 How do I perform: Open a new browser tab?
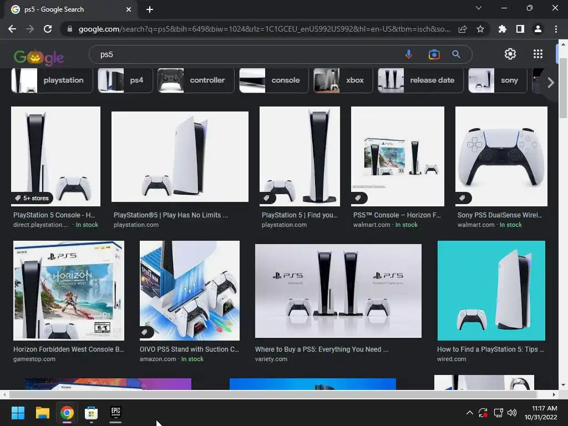[150, 9]
